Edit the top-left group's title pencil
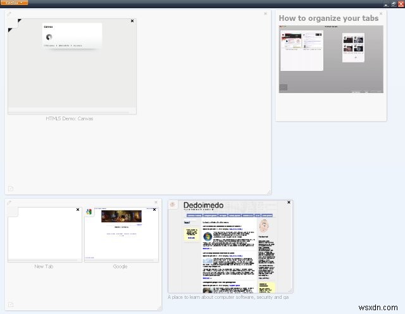 point(9,14)
